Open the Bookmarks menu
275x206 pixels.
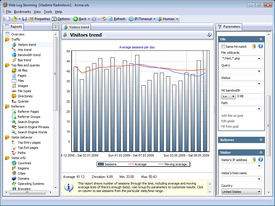tap(22, 12)
